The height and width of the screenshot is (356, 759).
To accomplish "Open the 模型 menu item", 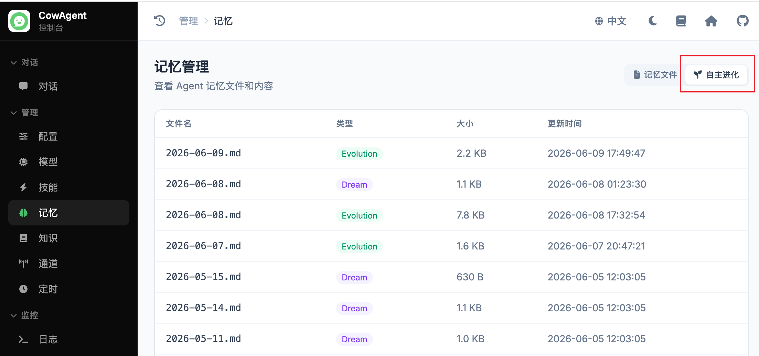I will pyautogui.click(x=69, y=162).
